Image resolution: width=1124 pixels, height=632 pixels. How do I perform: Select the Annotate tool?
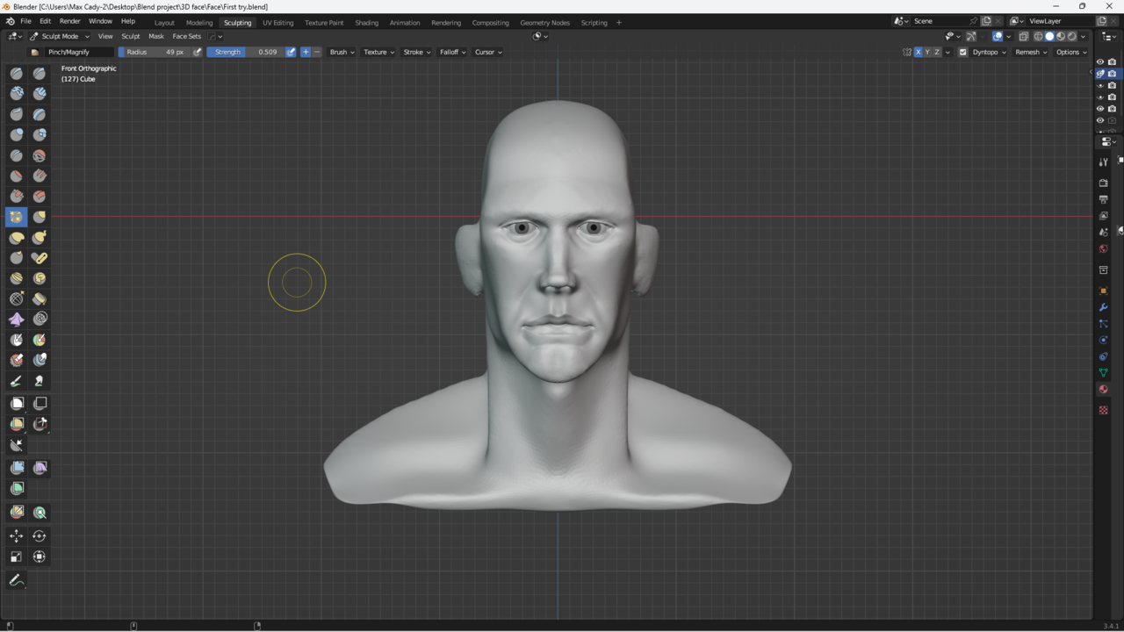pos(17,580)
